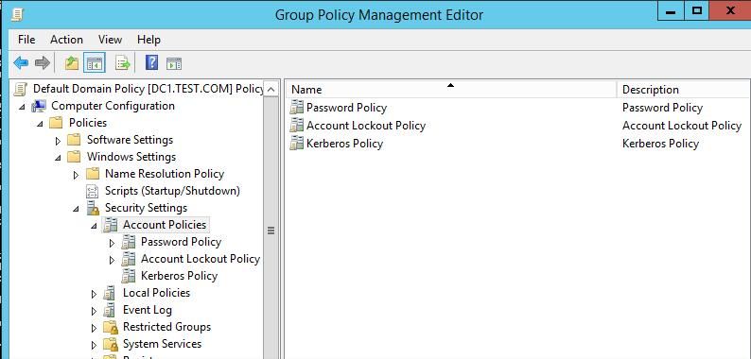Click the Up one level folder icon
The width and height of the screenshot is (751, 359).
[x=72, y=62]
